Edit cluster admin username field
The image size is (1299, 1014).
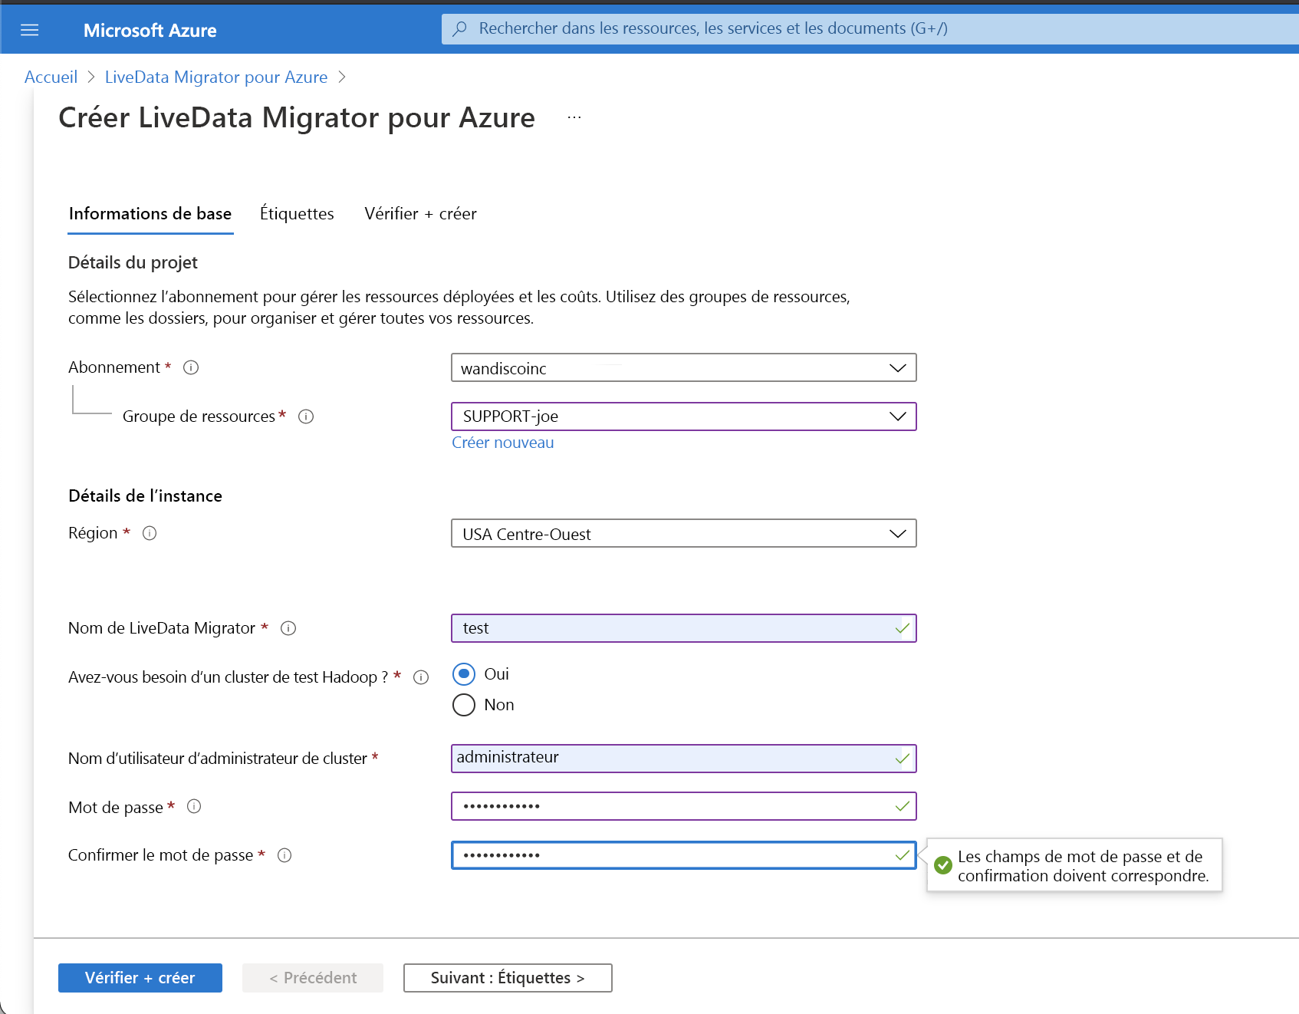[x=684, y=759]
